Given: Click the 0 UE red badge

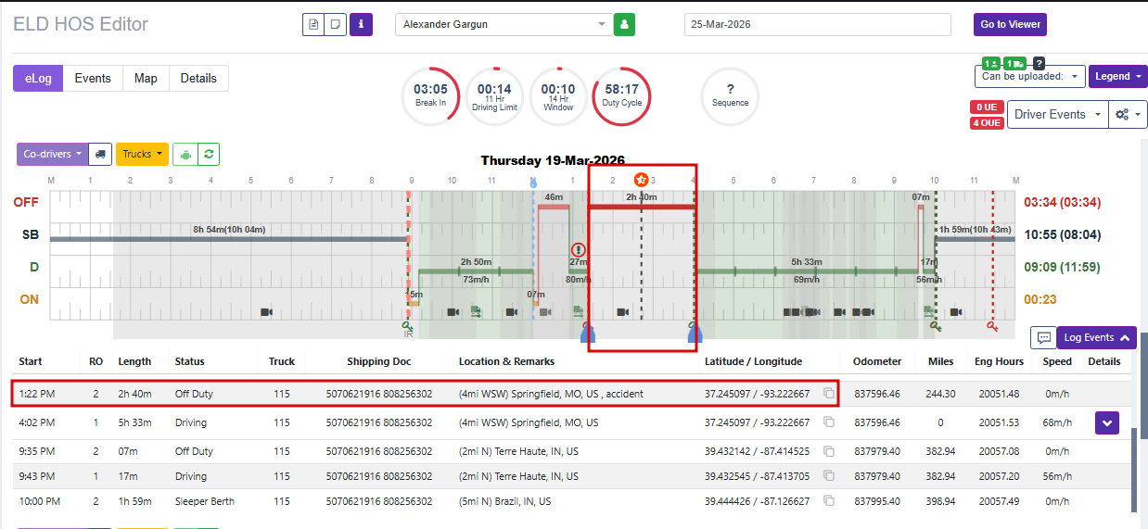Looking at the screenshot, I should 987,107.
